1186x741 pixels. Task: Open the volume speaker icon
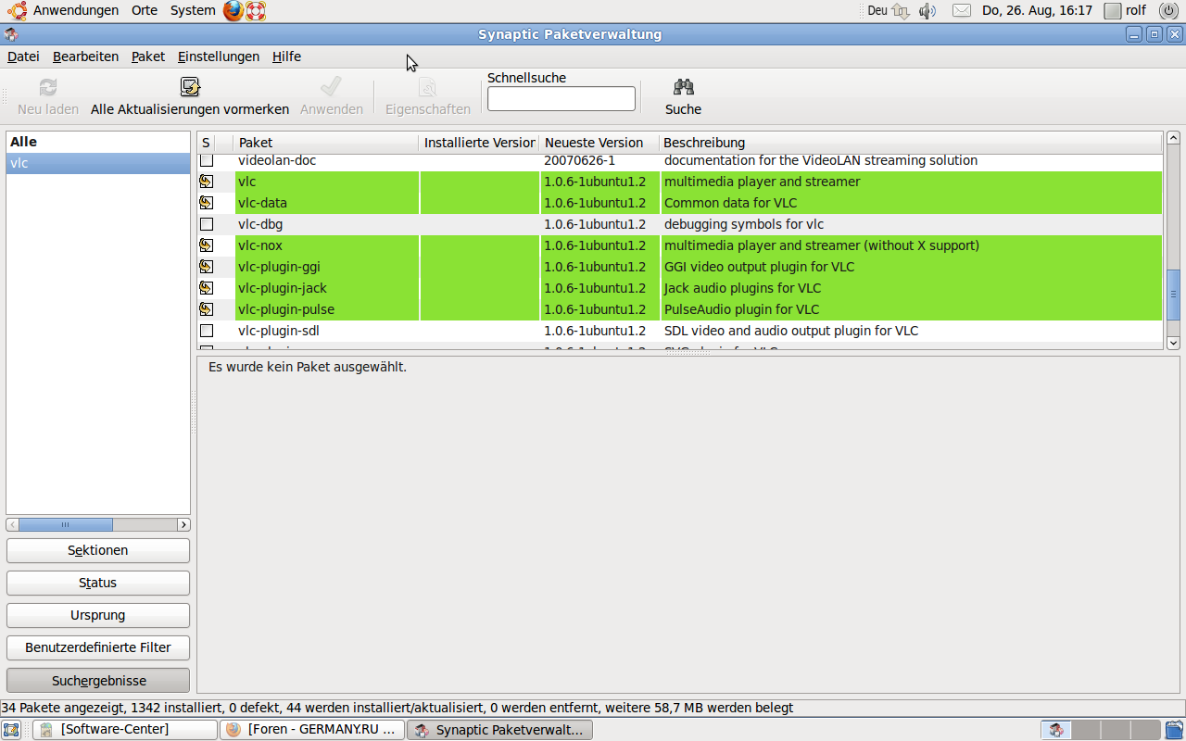click(927, 11)
